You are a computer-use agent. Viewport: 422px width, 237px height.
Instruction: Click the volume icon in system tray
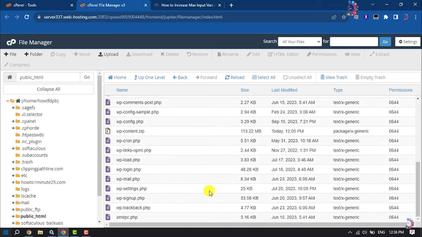click(365, 232)
